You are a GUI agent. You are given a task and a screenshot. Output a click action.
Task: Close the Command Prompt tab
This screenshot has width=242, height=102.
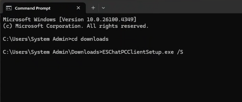[78, 8]
